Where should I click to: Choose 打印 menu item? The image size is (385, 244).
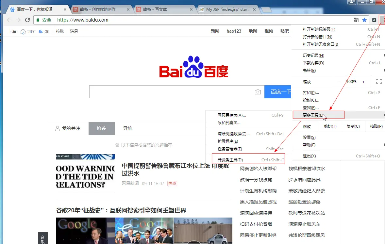(338, 93)
